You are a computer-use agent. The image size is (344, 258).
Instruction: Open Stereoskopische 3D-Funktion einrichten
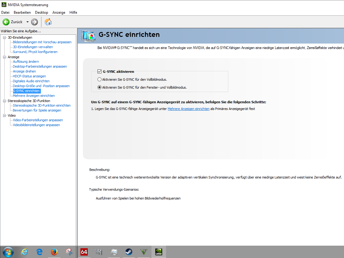click(x=42, y=105)
